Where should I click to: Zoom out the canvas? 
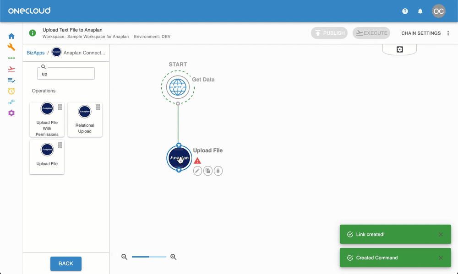point(125,257)
